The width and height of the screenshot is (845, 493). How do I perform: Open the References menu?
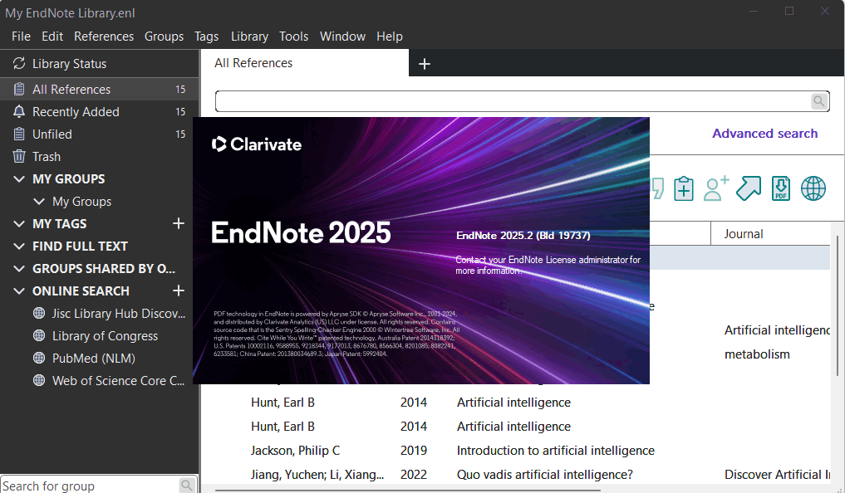pyautogui.click(x=104, y=36)
